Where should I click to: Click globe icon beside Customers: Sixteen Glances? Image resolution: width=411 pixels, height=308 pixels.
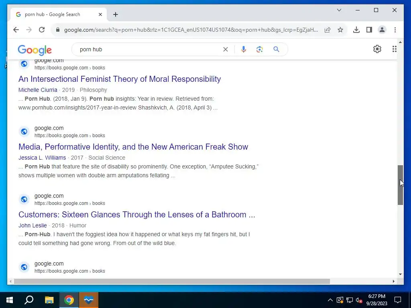(x=24, y=199)
